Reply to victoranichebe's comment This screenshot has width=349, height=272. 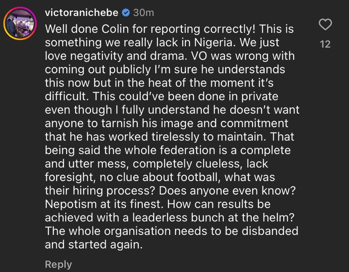58,264
